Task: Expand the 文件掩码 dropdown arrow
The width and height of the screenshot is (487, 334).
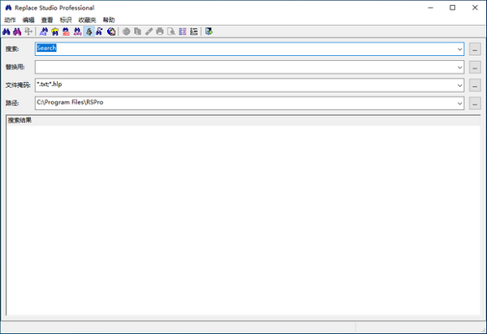Action: 459,85
